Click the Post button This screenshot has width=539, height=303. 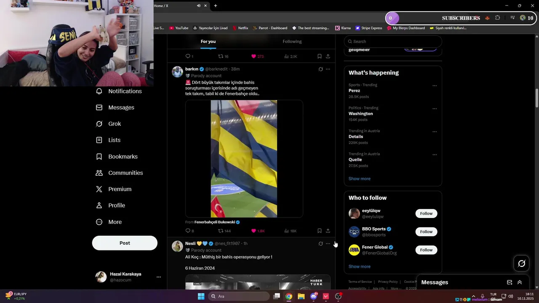click(x=125, y=243)
